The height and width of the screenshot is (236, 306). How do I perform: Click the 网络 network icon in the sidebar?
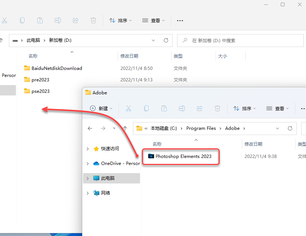(x=96, y=193)
